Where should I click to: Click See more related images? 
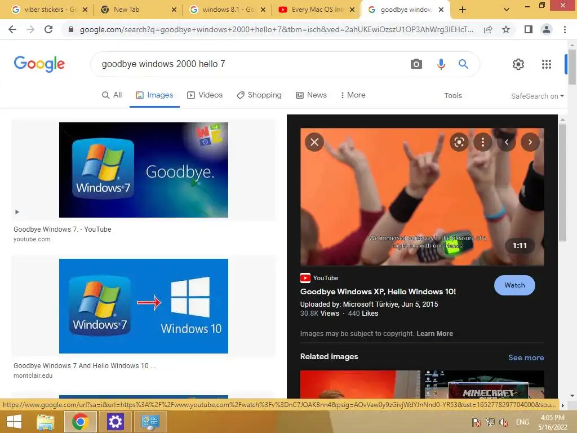526,357
